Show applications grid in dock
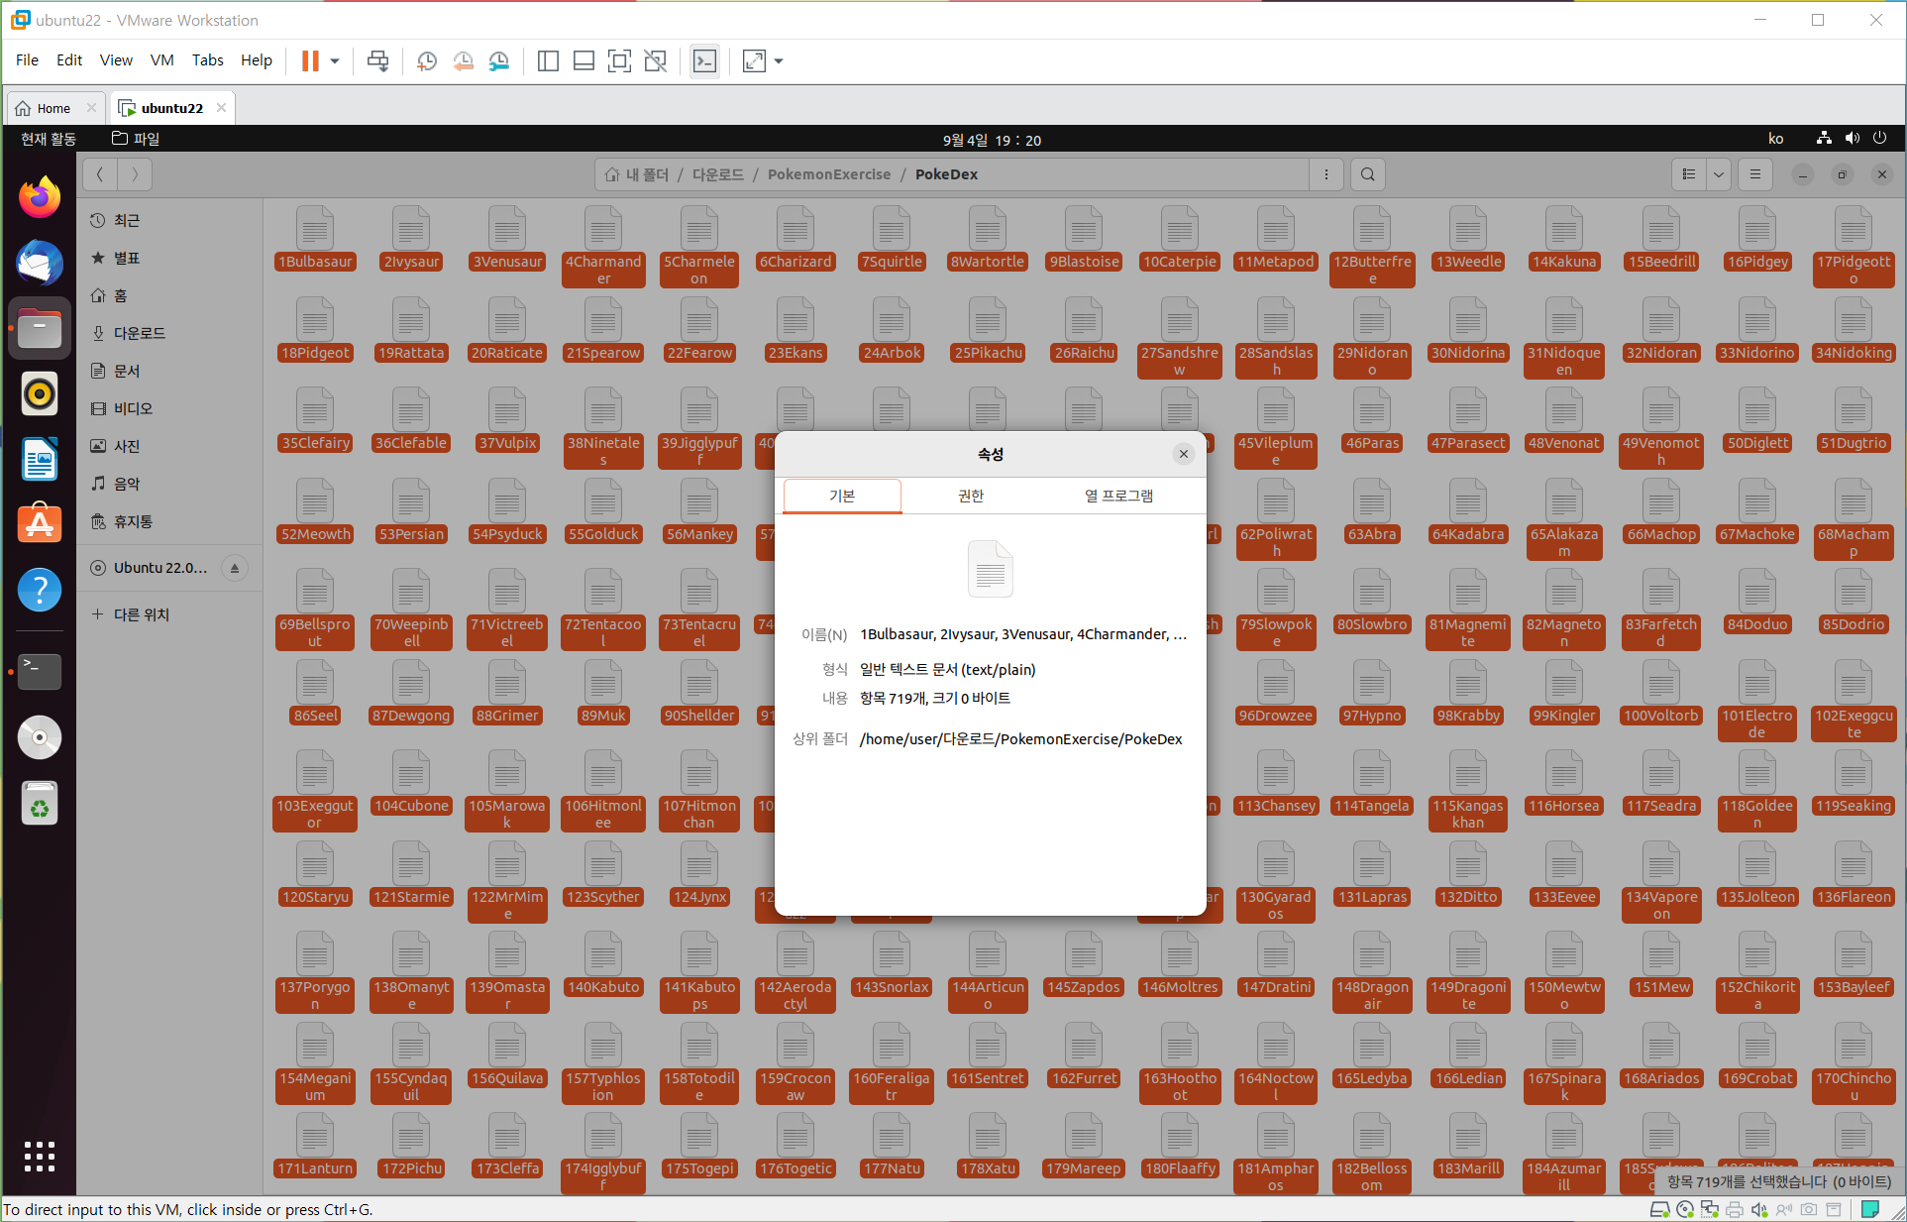 tap(40, 1156)
